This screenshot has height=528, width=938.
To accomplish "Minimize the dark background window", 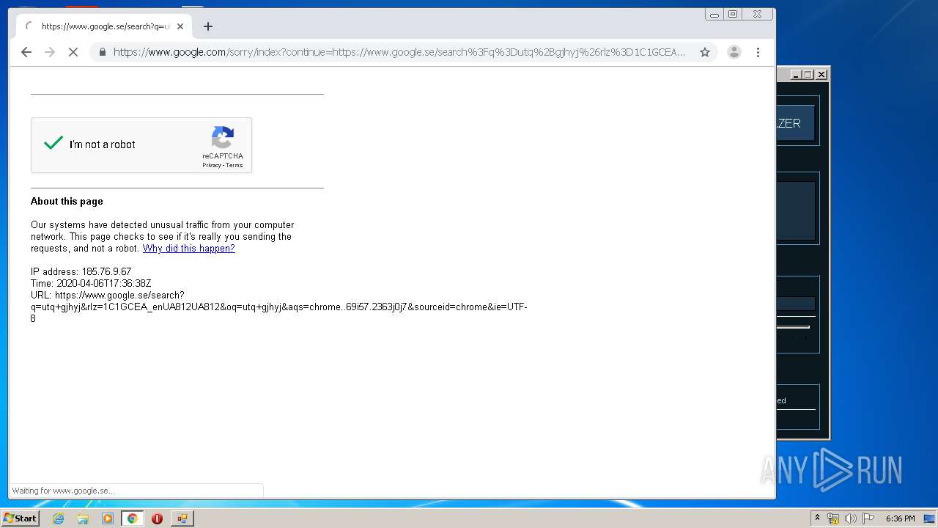I will (x=795, y=75).
